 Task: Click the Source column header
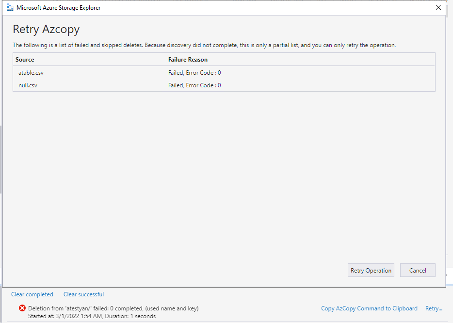[x=25, y=60]
